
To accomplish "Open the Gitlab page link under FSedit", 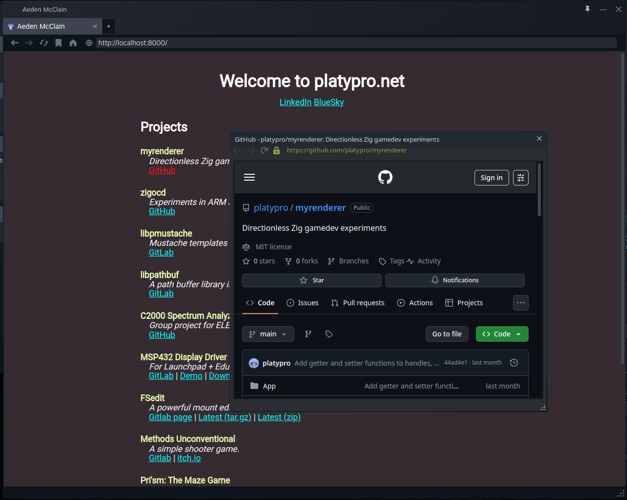I will (x=171, y=417).
